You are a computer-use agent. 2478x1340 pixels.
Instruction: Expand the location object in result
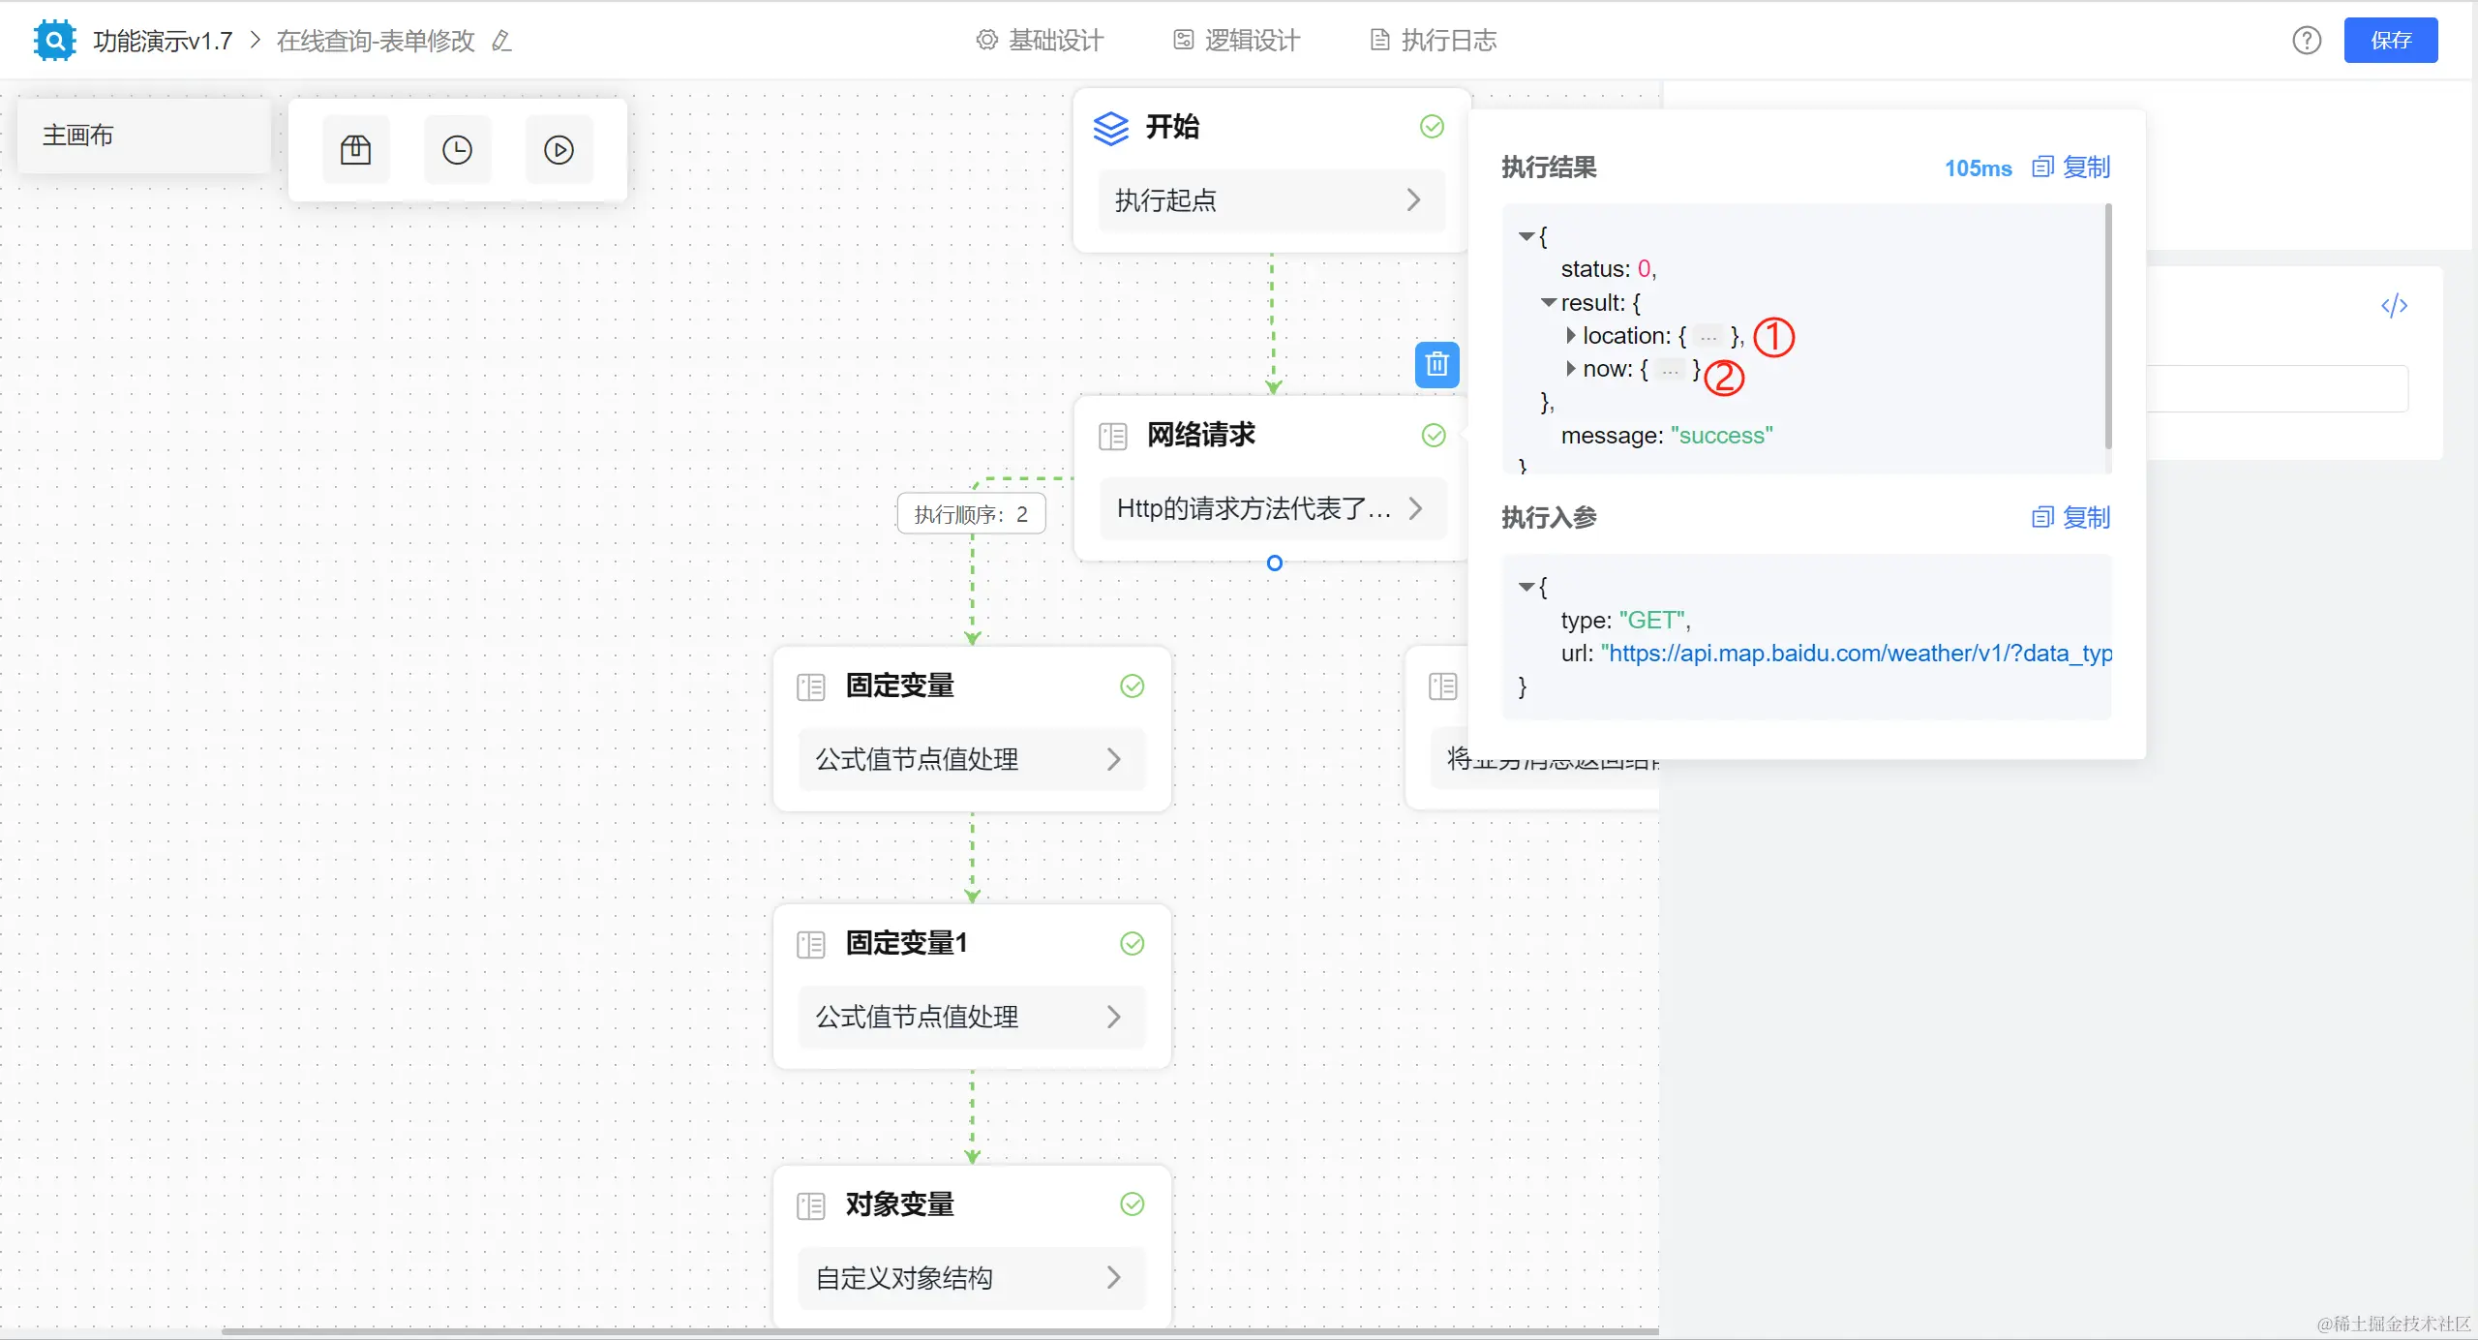[1571, 336]
